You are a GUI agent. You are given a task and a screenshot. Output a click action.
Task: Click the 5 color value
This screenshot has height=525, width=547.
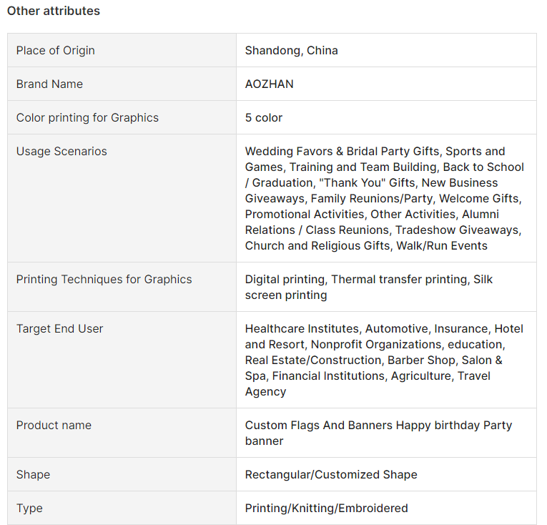pos(263,117)
